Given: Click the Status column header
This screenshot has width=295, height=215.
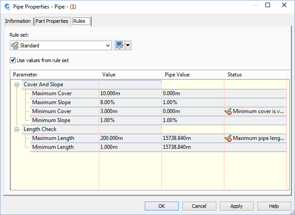Looking at the screenshot, I should click(x=255, y=75).
